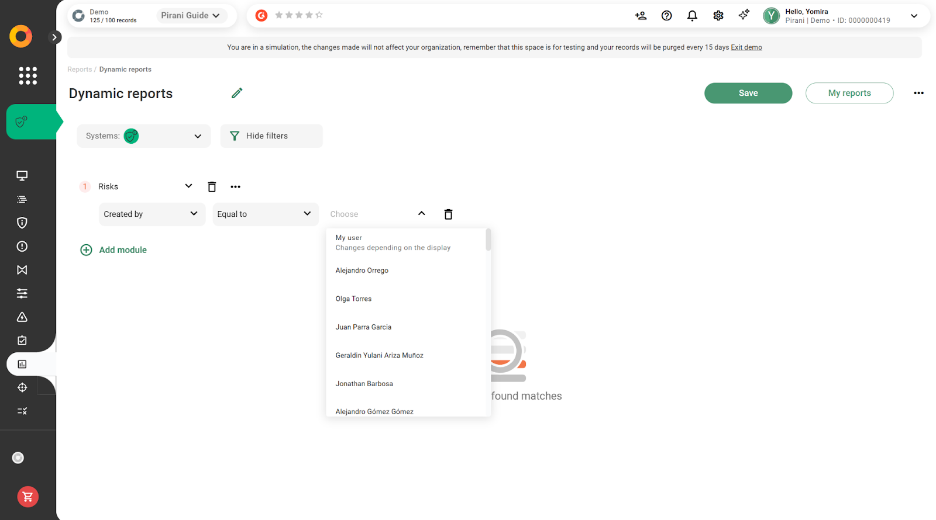Image resolution: width=936 pixels, height=520 pixels.
Task: Open the red shopping cart button
Action: pyautogui.click(x=27, y=497)
